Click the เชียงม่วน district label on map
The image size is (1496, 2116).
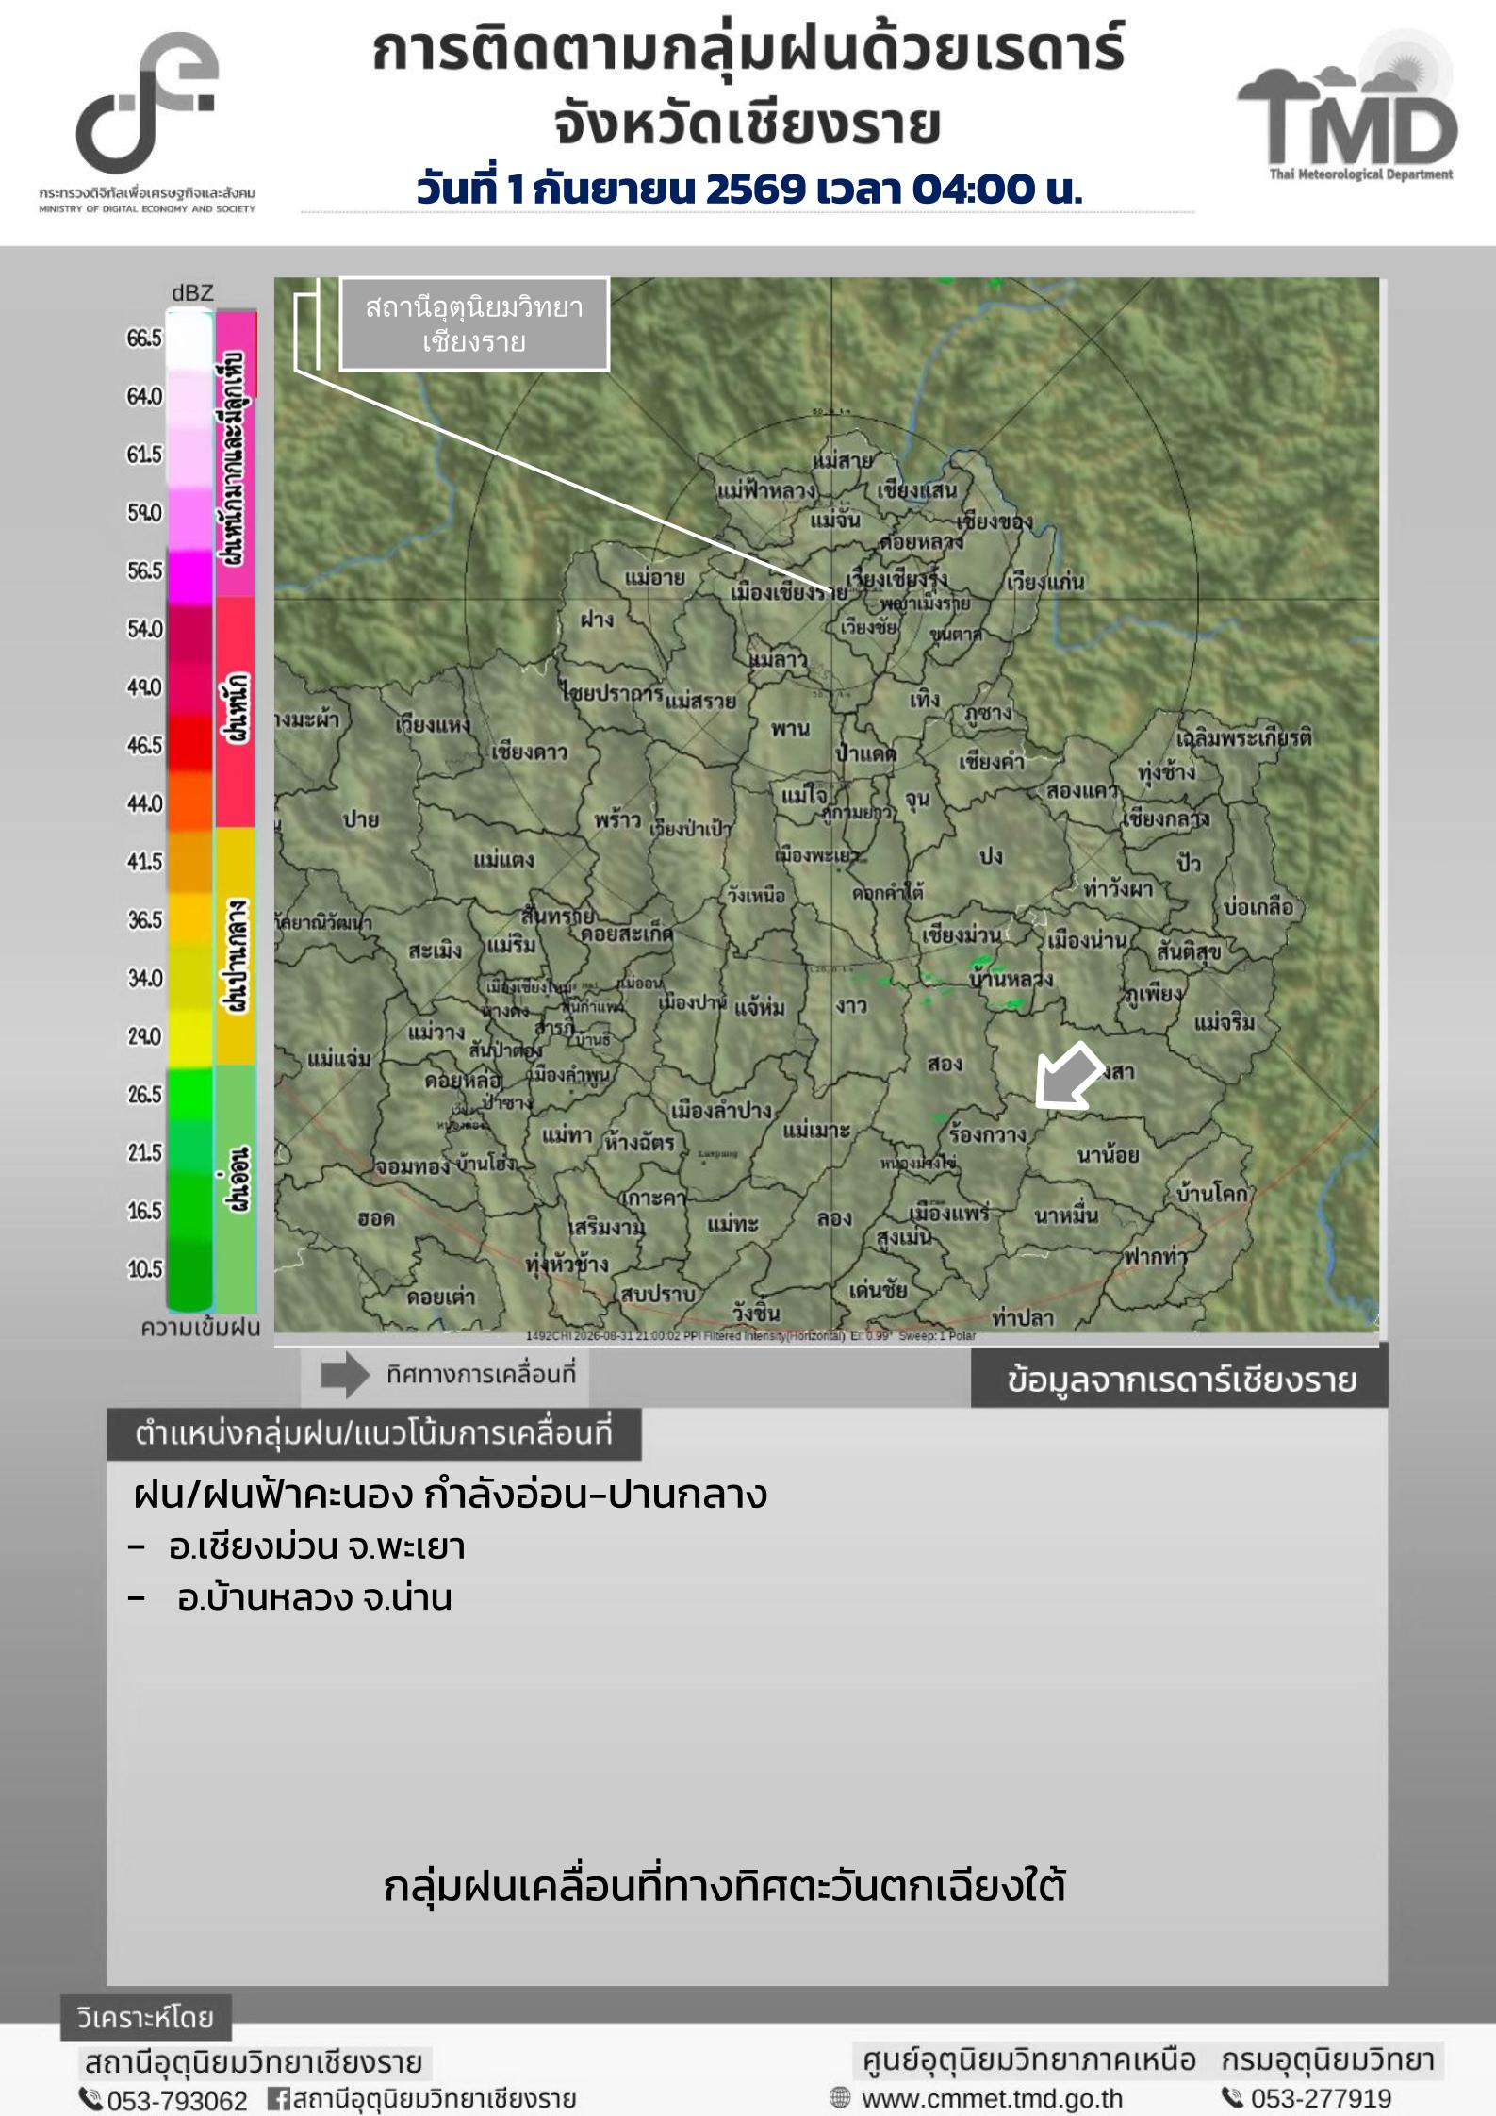[x=961, y=936]
